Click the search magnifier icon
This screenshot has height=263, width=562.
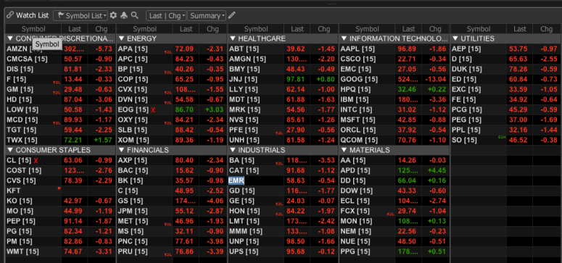[134, 15]
